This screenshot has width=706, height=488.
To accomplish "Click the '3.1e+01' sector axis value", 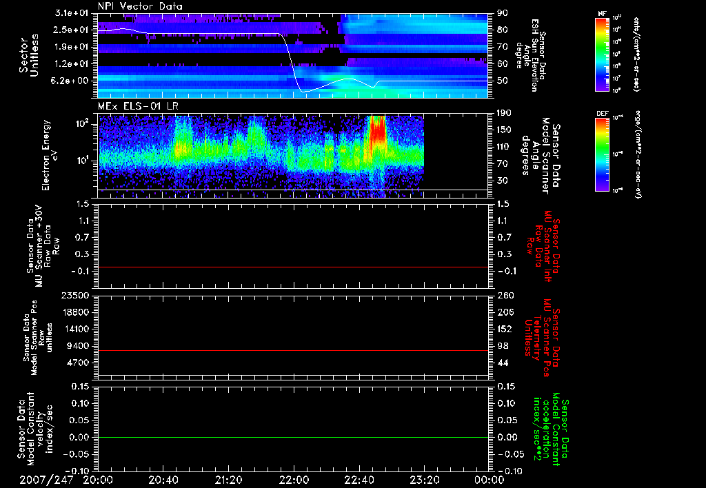I will coord(73,13).
